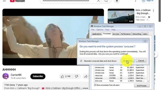Click the 71M views 7 years ago text
This screenshot has height=90, width=161.
tap(16, 85)
